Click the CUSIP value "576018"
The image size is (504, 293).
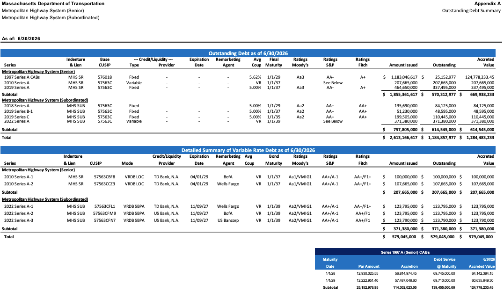(105, 77)
